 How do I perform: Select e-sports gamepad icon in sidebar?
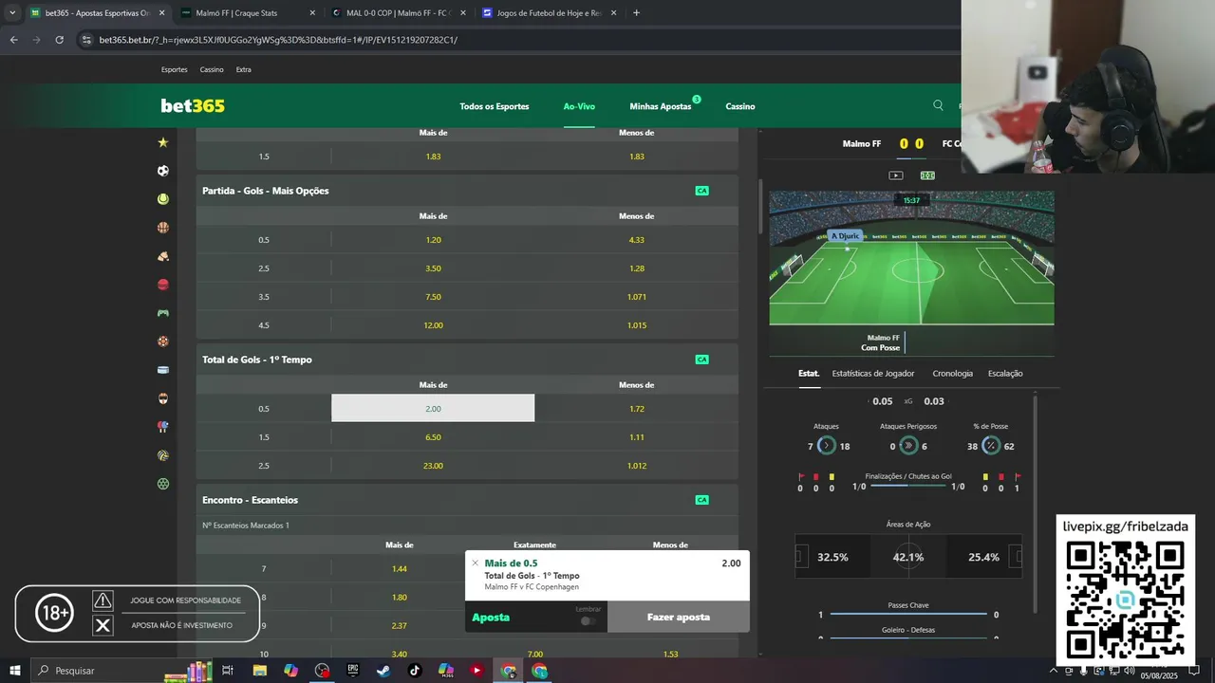click(x=163, y=313)
